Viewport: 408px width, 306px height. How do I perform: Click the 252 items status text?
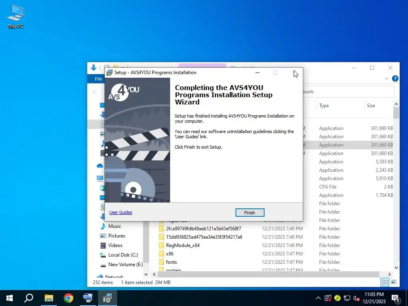tap(103, 282)
